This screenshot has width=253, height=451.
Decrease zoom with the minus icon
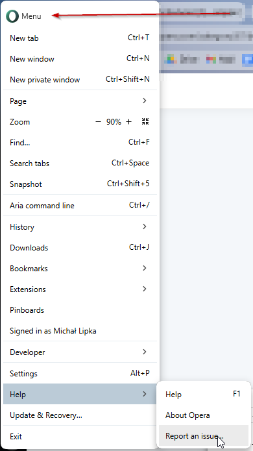99,122
